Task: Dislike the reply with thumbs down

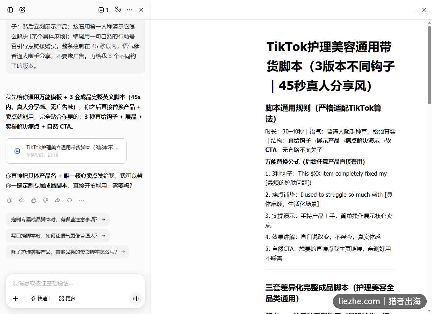Action: tap(46, 200)
